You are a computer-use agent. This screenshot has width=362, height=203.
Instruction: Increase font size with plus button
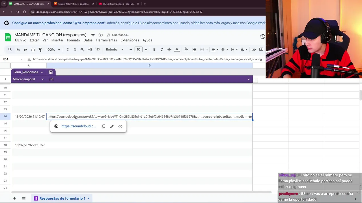tap(146, 49)
